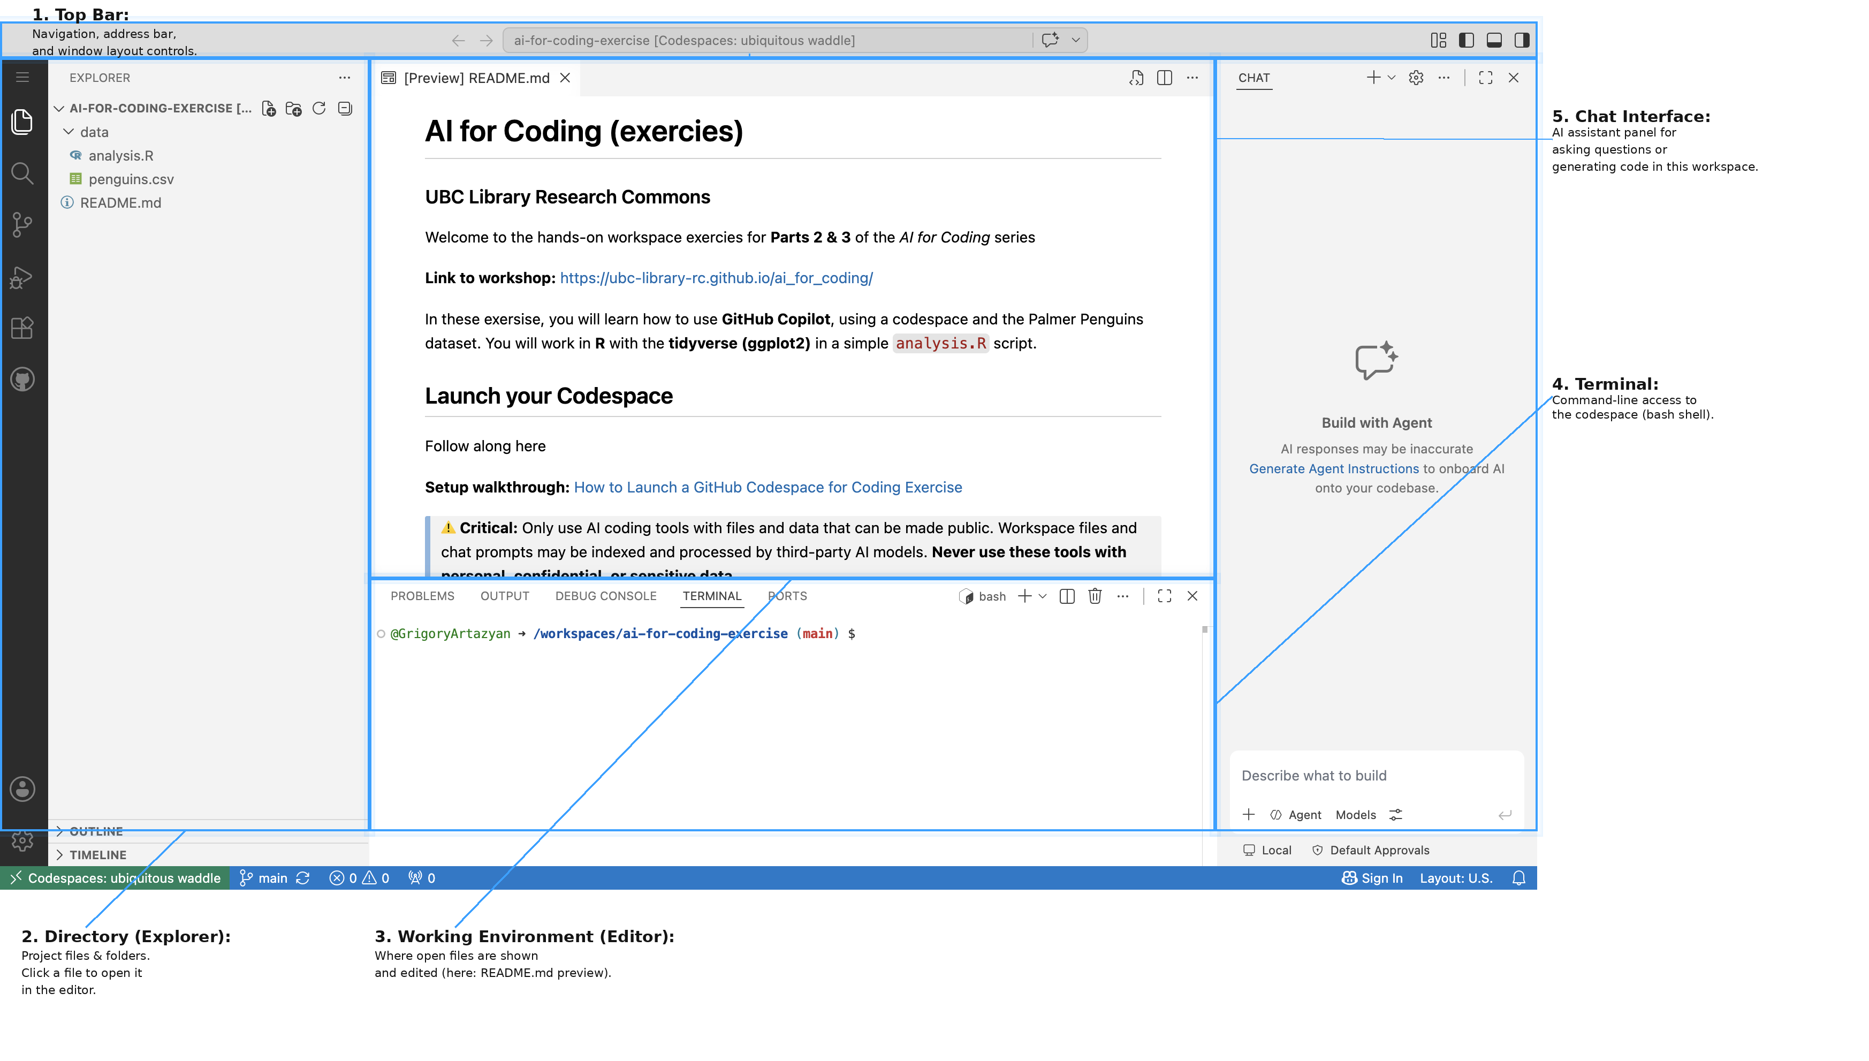Click into Describe what to build input
This screenshot has height=1061, width=1869.
point(1376,775)
